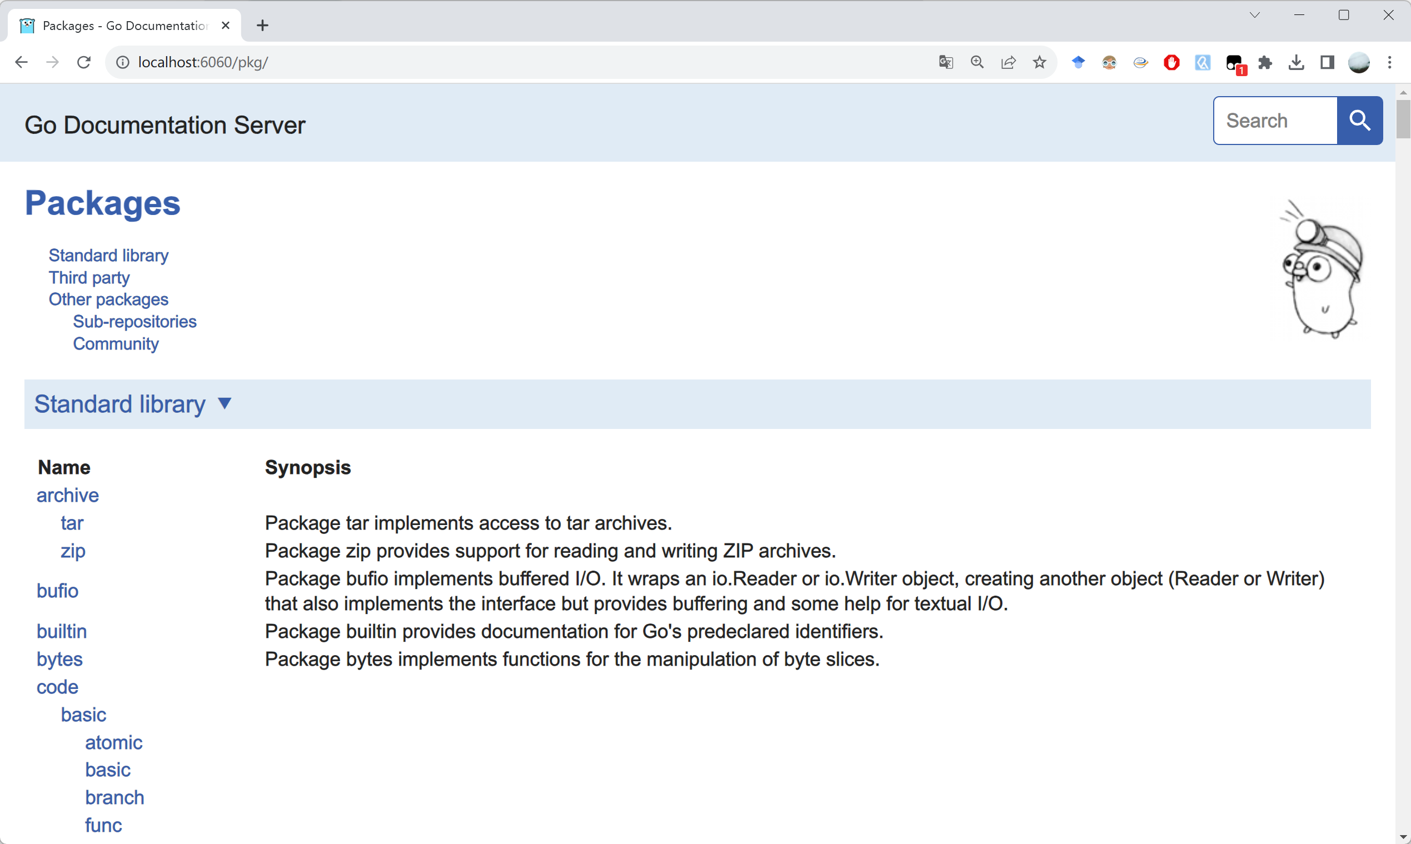The height and width of the screenshot is (844, 1411).
Task: Open Chrome three-dot menu
Action: (1389, 62)
